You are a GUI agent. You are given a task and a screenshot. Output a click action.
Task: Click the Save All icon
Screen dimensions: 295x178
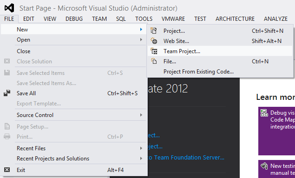[x=7, y=93]
